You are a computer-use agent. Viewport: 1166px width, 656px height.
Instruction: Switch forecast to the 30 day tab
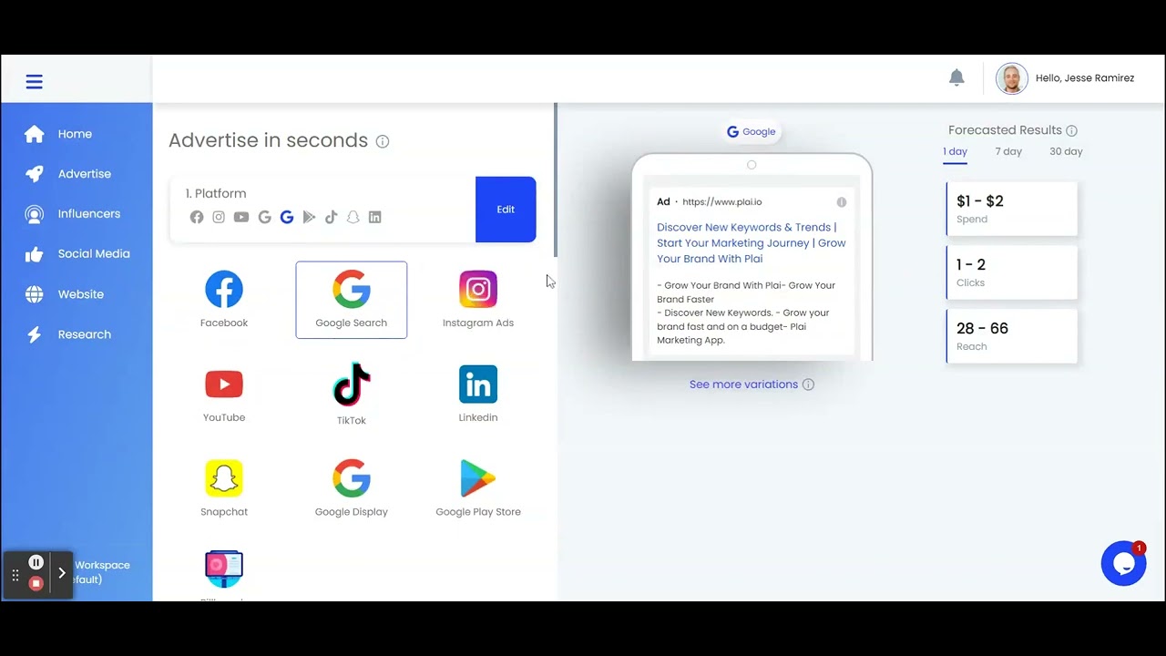[1066, 152]
